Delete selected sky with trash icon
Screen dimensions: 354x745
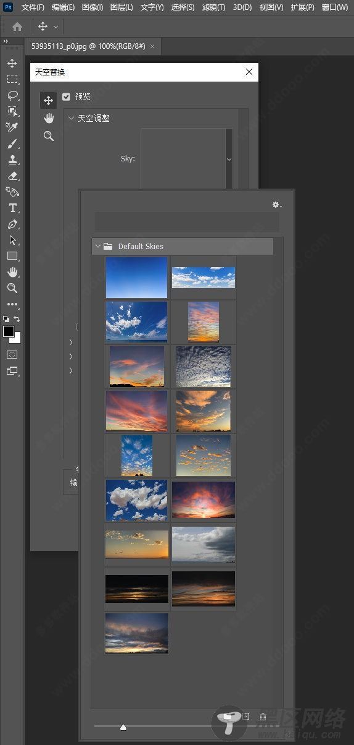click(263, 717)
